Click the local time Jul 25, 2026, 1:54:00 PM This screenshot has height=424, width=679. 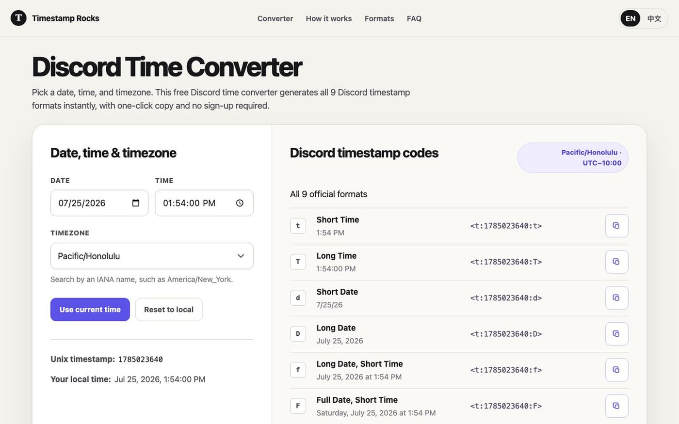[x=160, y=379]
